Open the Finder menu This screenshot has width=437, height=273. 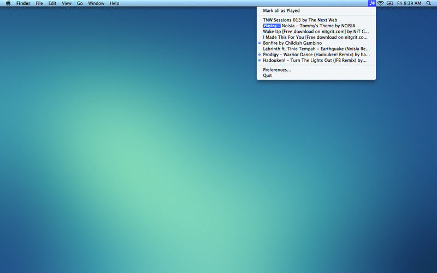[23, 3]
